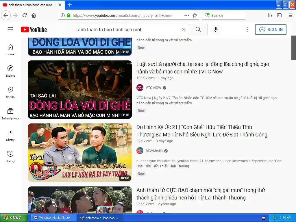
Task: Open Explore in YouTube sidebar
Action: tap(10, 71)
